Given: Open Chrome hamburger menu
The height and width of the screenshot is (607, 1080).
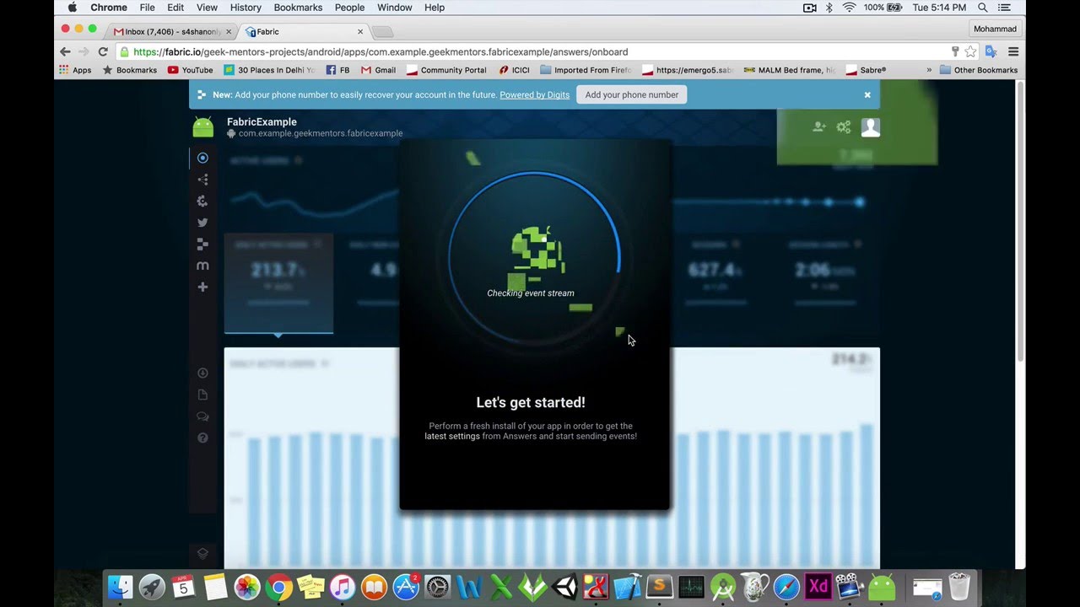Looking at the screenshot, I should [x=1013, y=51].
